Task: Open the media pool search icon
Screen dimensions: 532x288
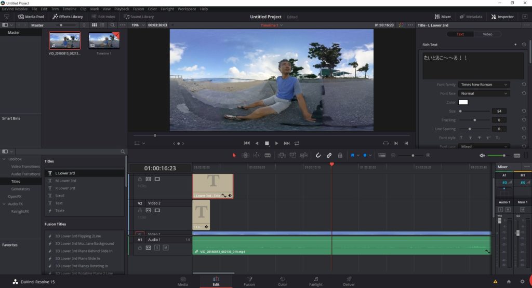Action: coord(112,25)
